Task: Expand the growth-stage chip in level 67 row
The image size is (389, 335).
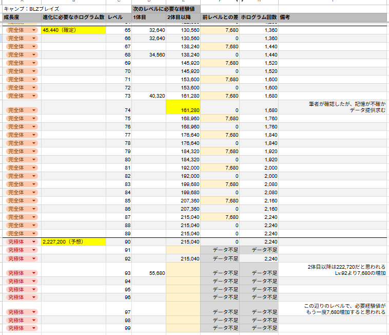Action: pyautogui.click(x=34, y=47)
